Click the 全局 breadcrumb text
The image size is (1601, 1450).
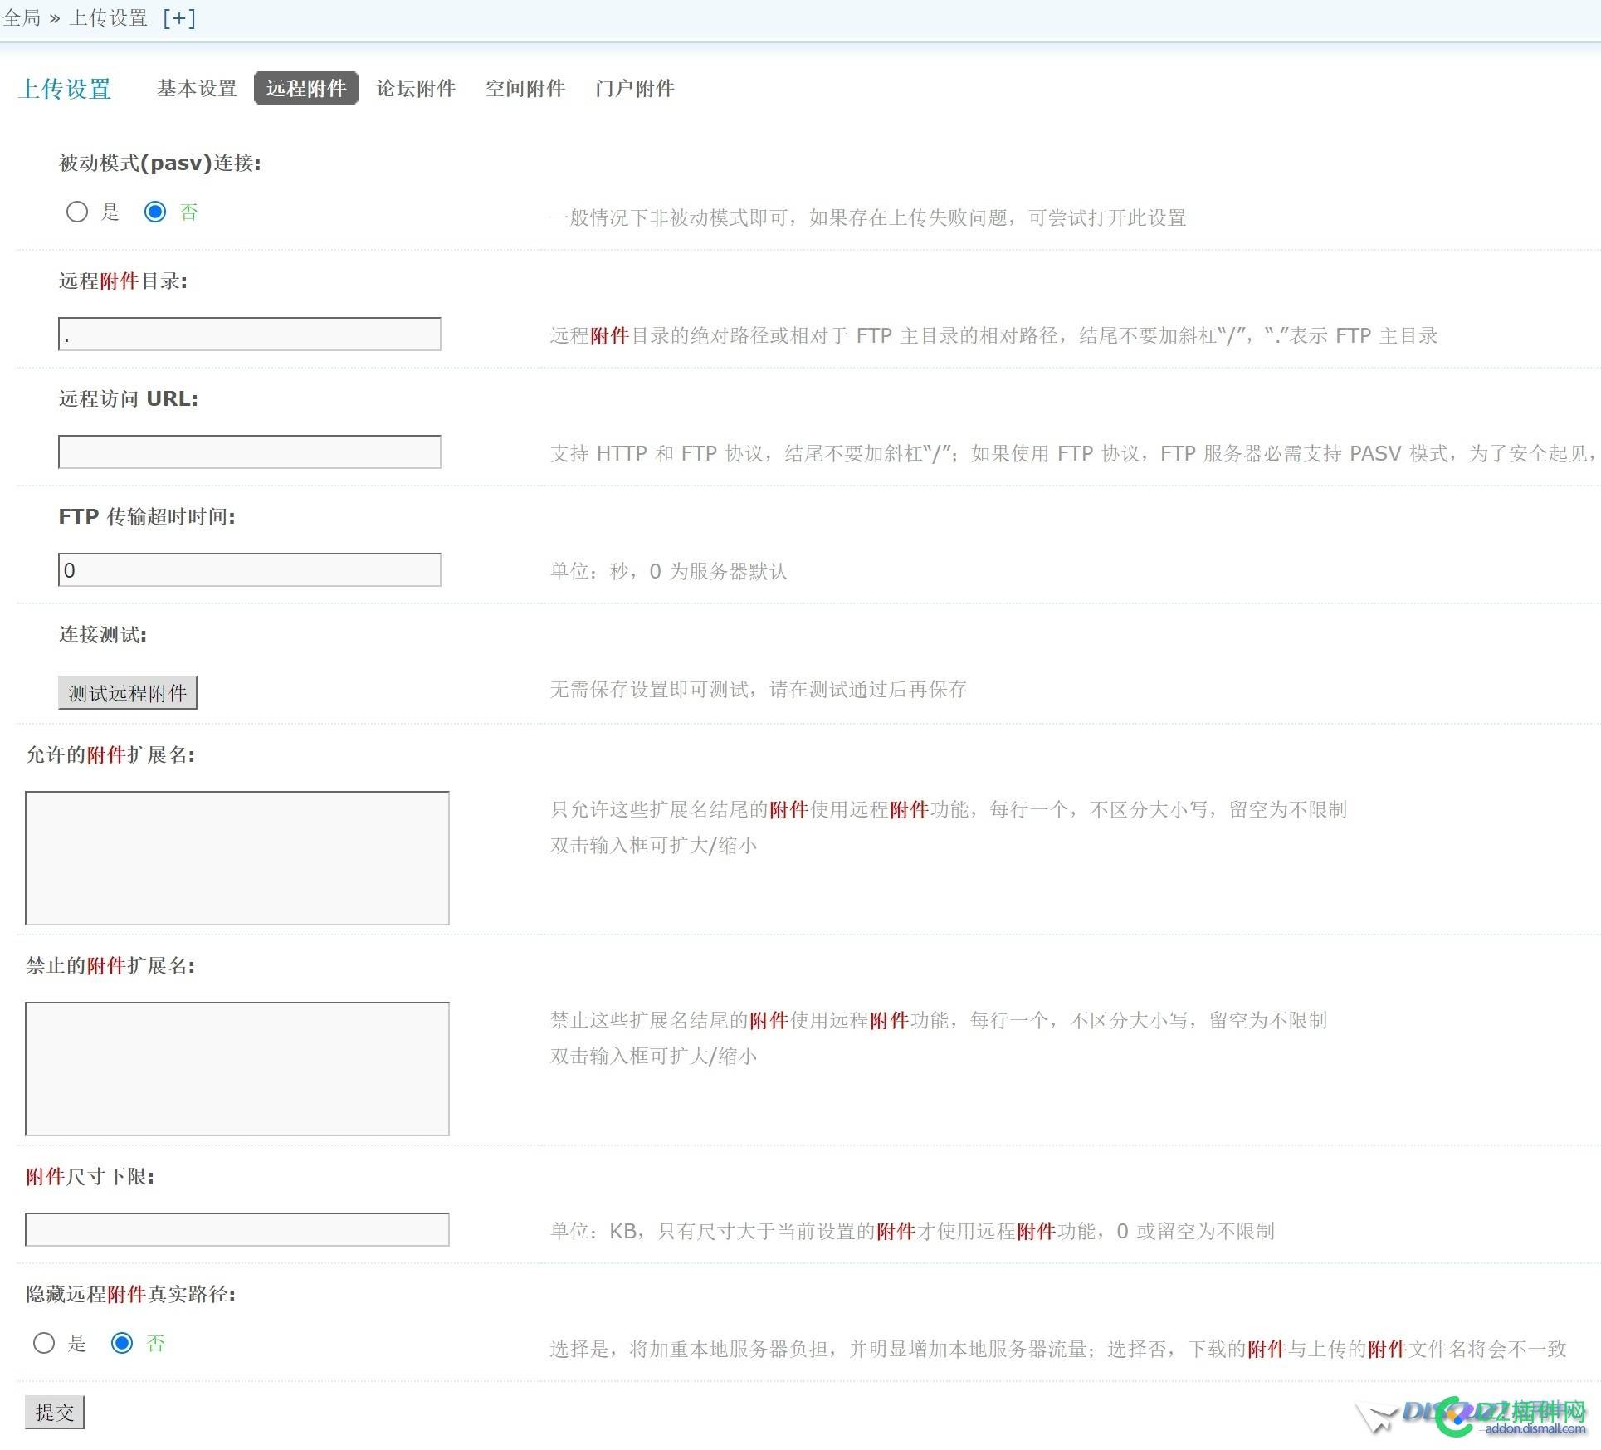tap(22, 18)
